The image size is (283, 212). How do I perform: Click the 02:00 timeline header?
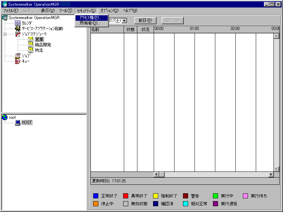pyautogui.click(x=235, y=29)
